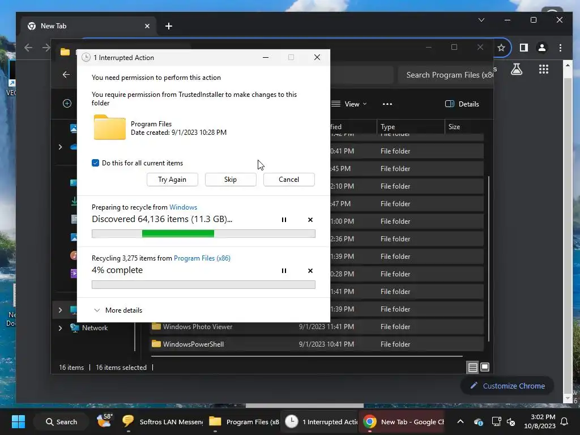Viewport: 580px width, 435px height.
Task: Click the Program Files folder icon in dialog
Action: point(109,127)
